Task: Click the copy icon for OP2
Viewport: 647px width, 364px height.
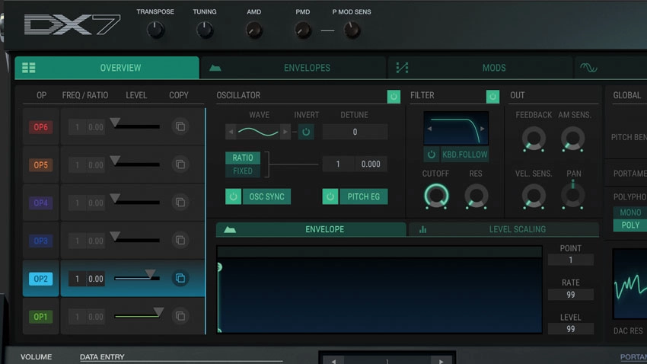Action: pos(180,278)
